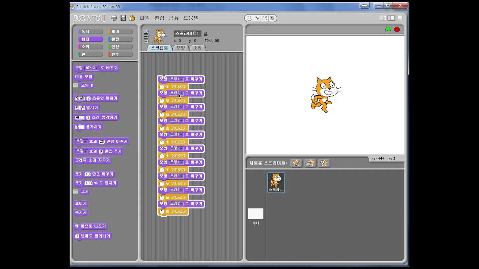Set rotation style to don't rotate
Screen dimensions: 479x269
pos(146,41)
